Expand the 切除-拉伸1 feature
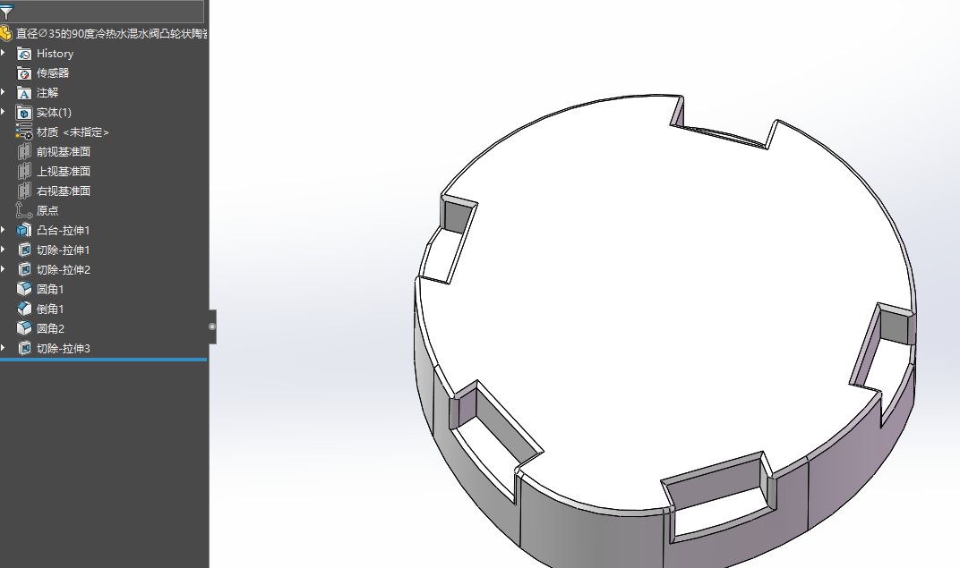 [x=3, y=250]
